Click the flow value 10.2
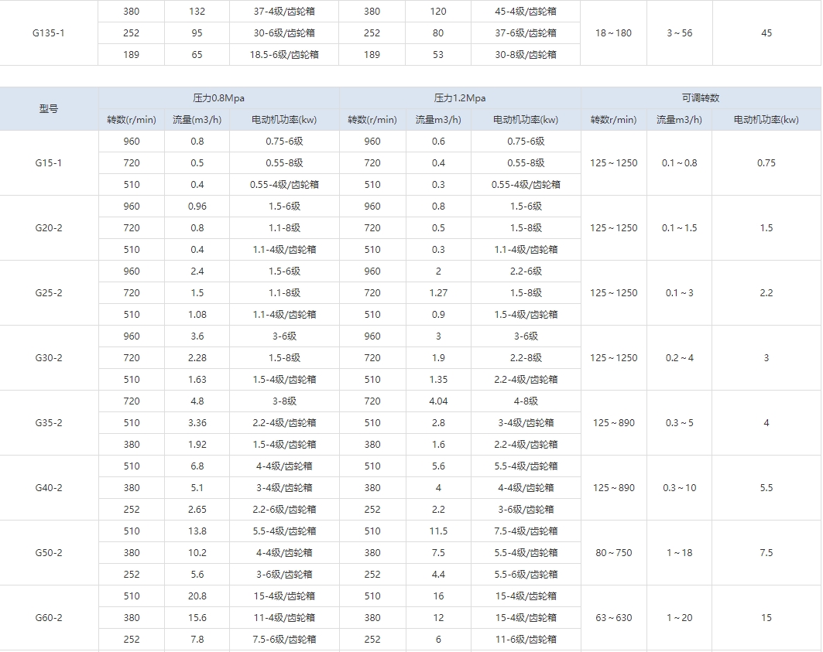 (197, 553)
